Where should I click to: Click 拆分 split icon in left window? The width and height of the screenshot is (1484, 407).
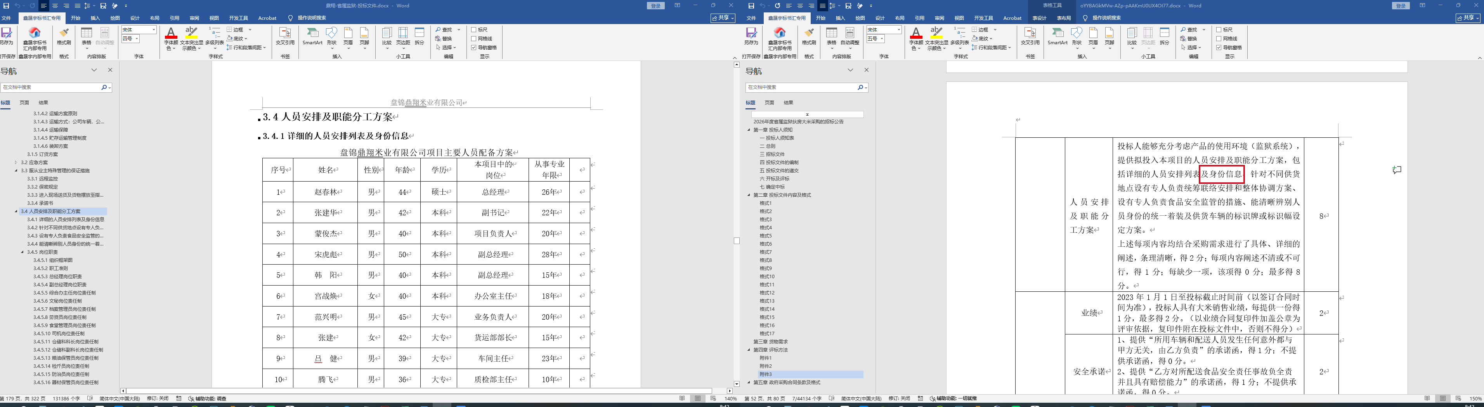click(420, 35)
